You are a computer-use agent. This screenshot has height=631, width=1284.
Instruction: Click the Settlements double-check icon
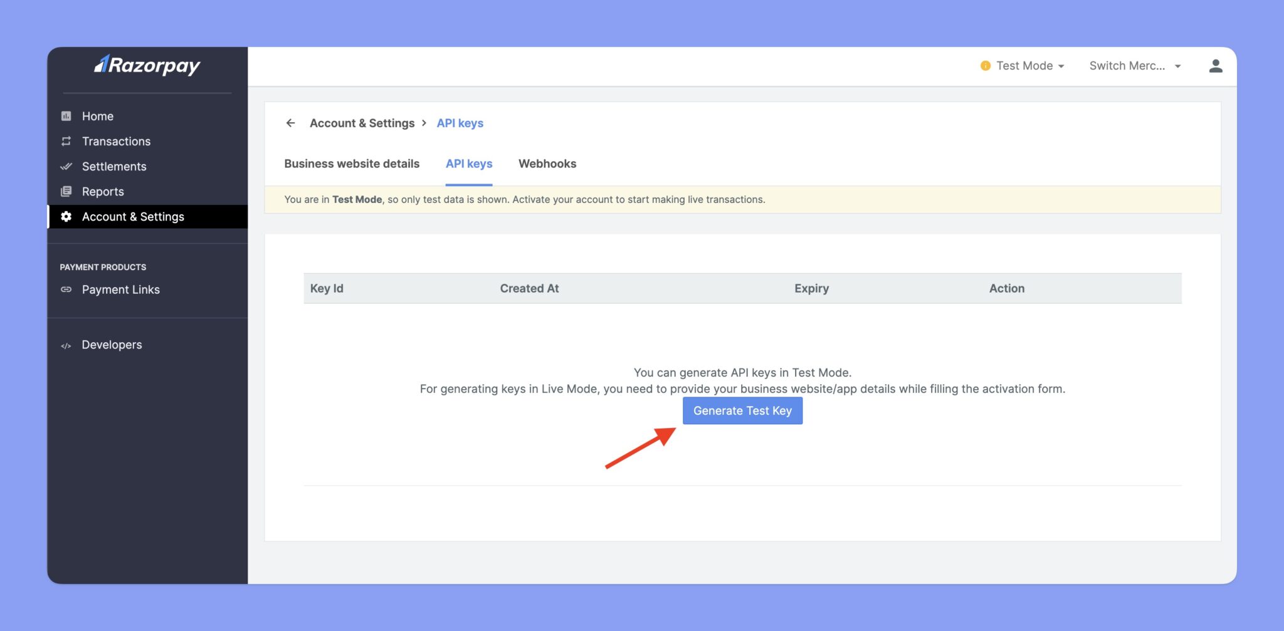tap(66, 166)
